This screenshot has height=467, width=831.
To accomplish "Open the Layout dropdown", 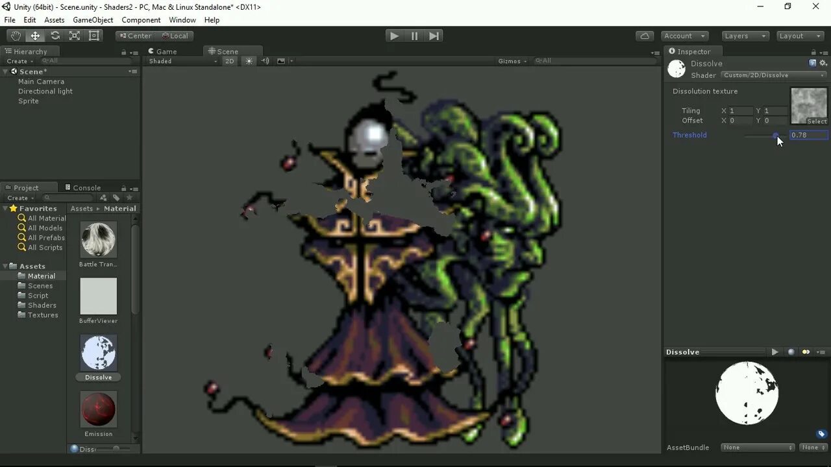I will click(x=800, y=36).
